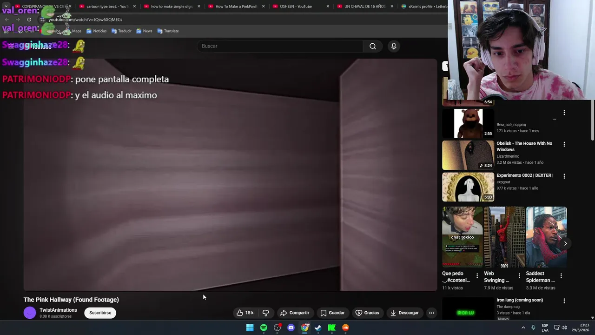Viewport: 595px width, 335px height.
Task: Open the 2:55 animatronic video thumbnail
Action: click(468, 123)
